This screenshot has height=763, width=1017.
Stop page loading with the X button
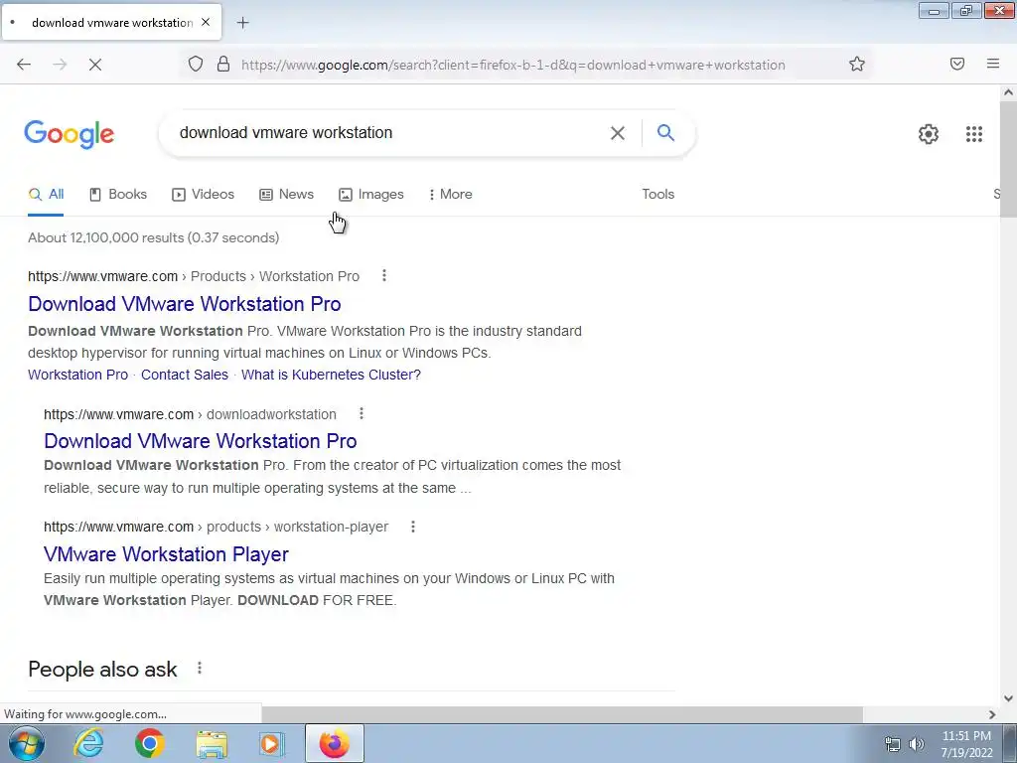point(95,65)
